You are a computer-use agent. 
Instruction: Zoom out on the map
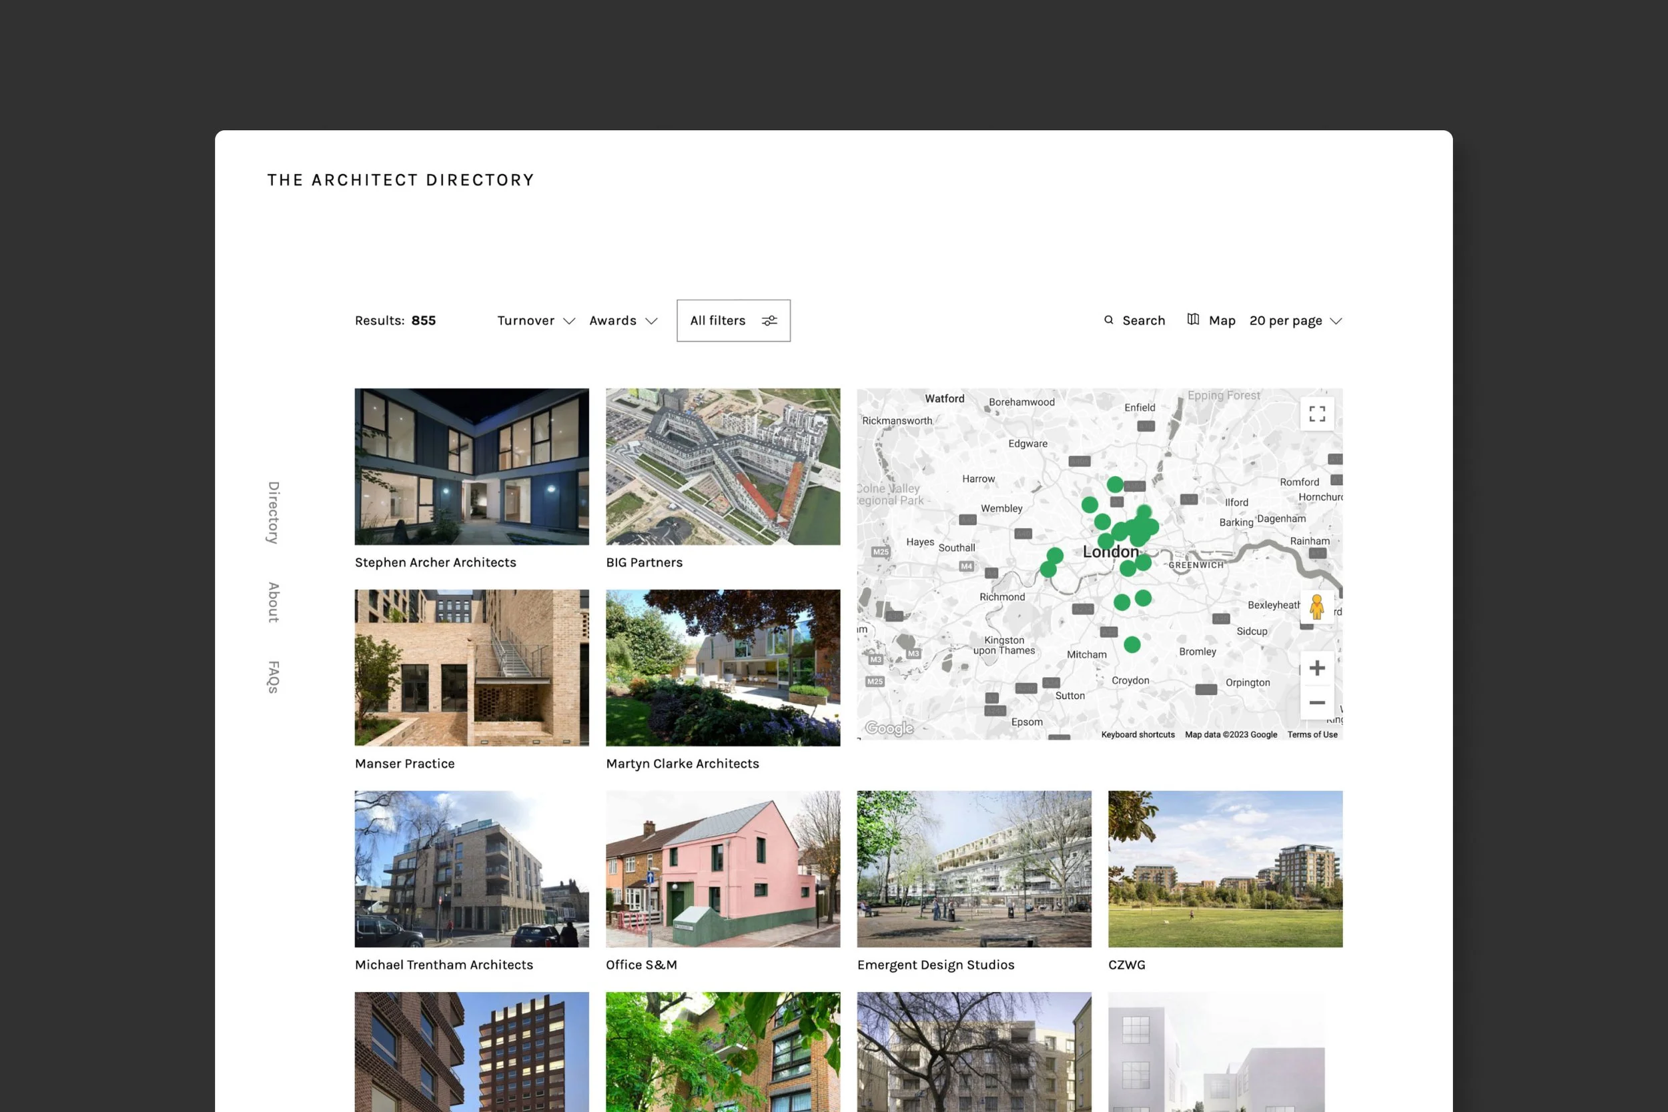[x=1316, y=703]
